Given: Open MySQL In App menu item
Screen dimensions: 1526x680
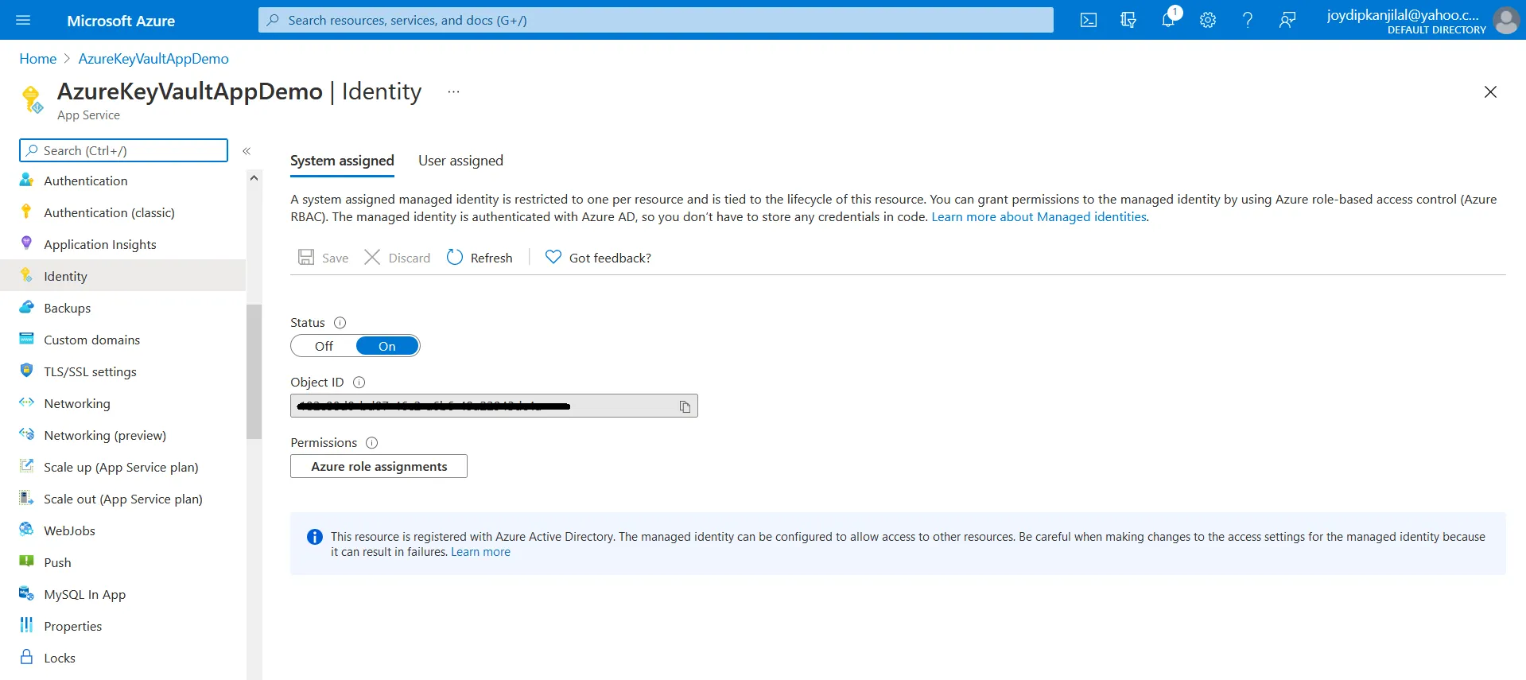Looking at the screenshot, I should tap(123, 594).
